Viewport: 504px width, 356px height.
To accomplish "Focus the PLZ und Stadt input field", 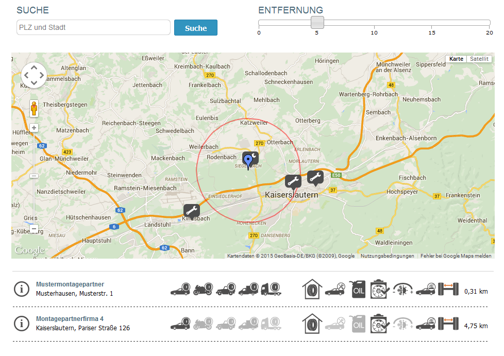I will 93,27.
